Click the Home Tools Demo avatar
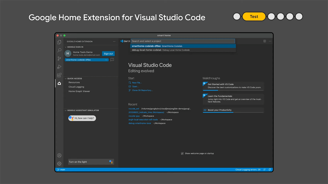This screenshot has height=184, width=328. point(68,53)
